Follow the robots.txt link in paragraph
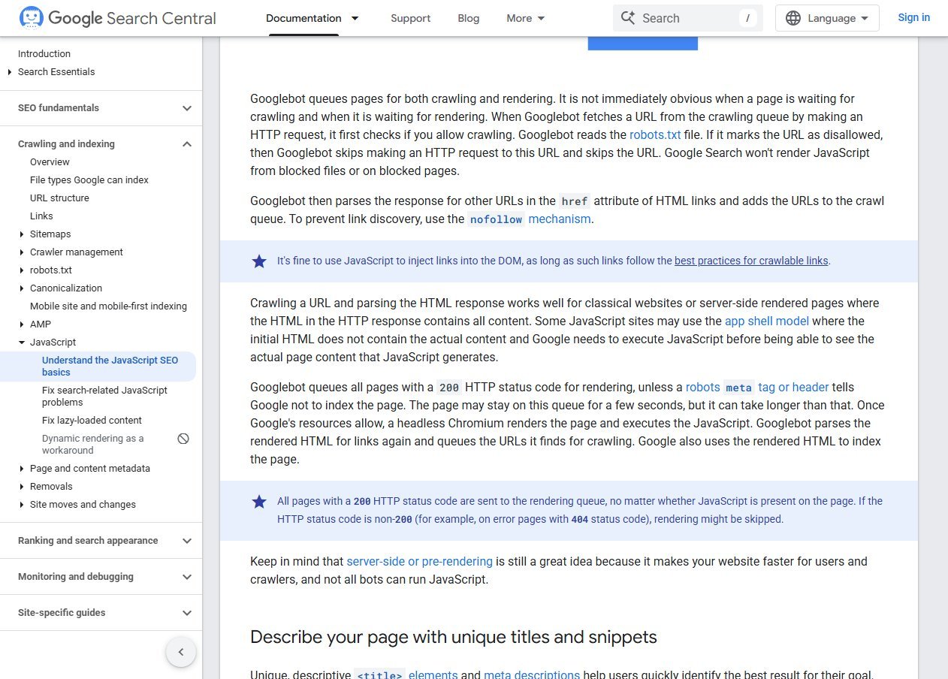Viewport: 948px width, 679px height. point(655,135)
